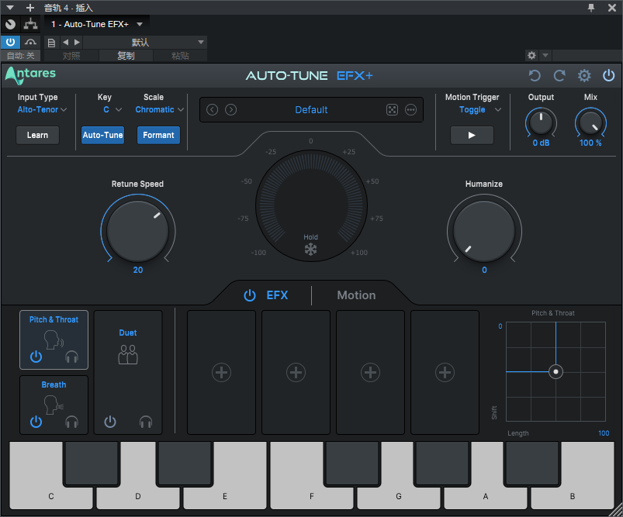Go to next preset arrow
This screenshot has width=623, height=517.
(x=231, y=109)
